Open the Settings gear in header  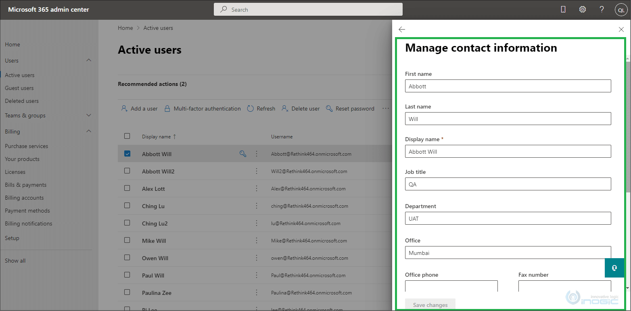583,9
